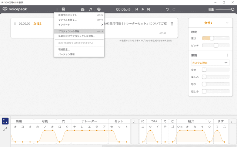This screenshot has height=147, width=237.
Task: Click the smiley face emotion icon
Action: (x=99, y=9)
